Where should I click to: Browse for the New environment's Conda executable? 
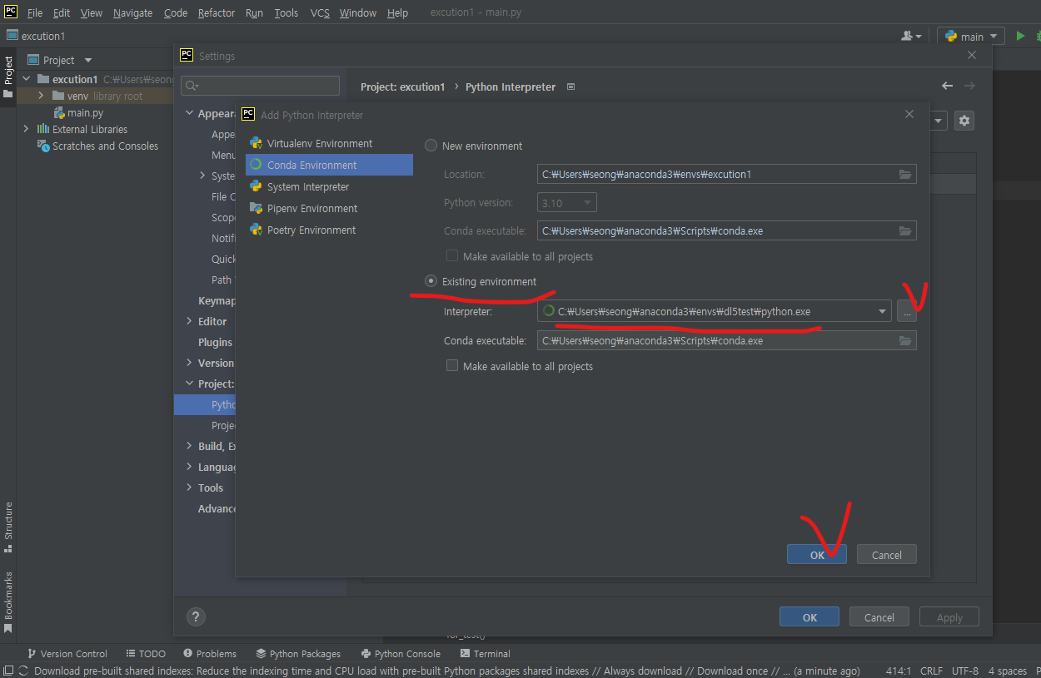pyautogui.click(x=905, y=230)
